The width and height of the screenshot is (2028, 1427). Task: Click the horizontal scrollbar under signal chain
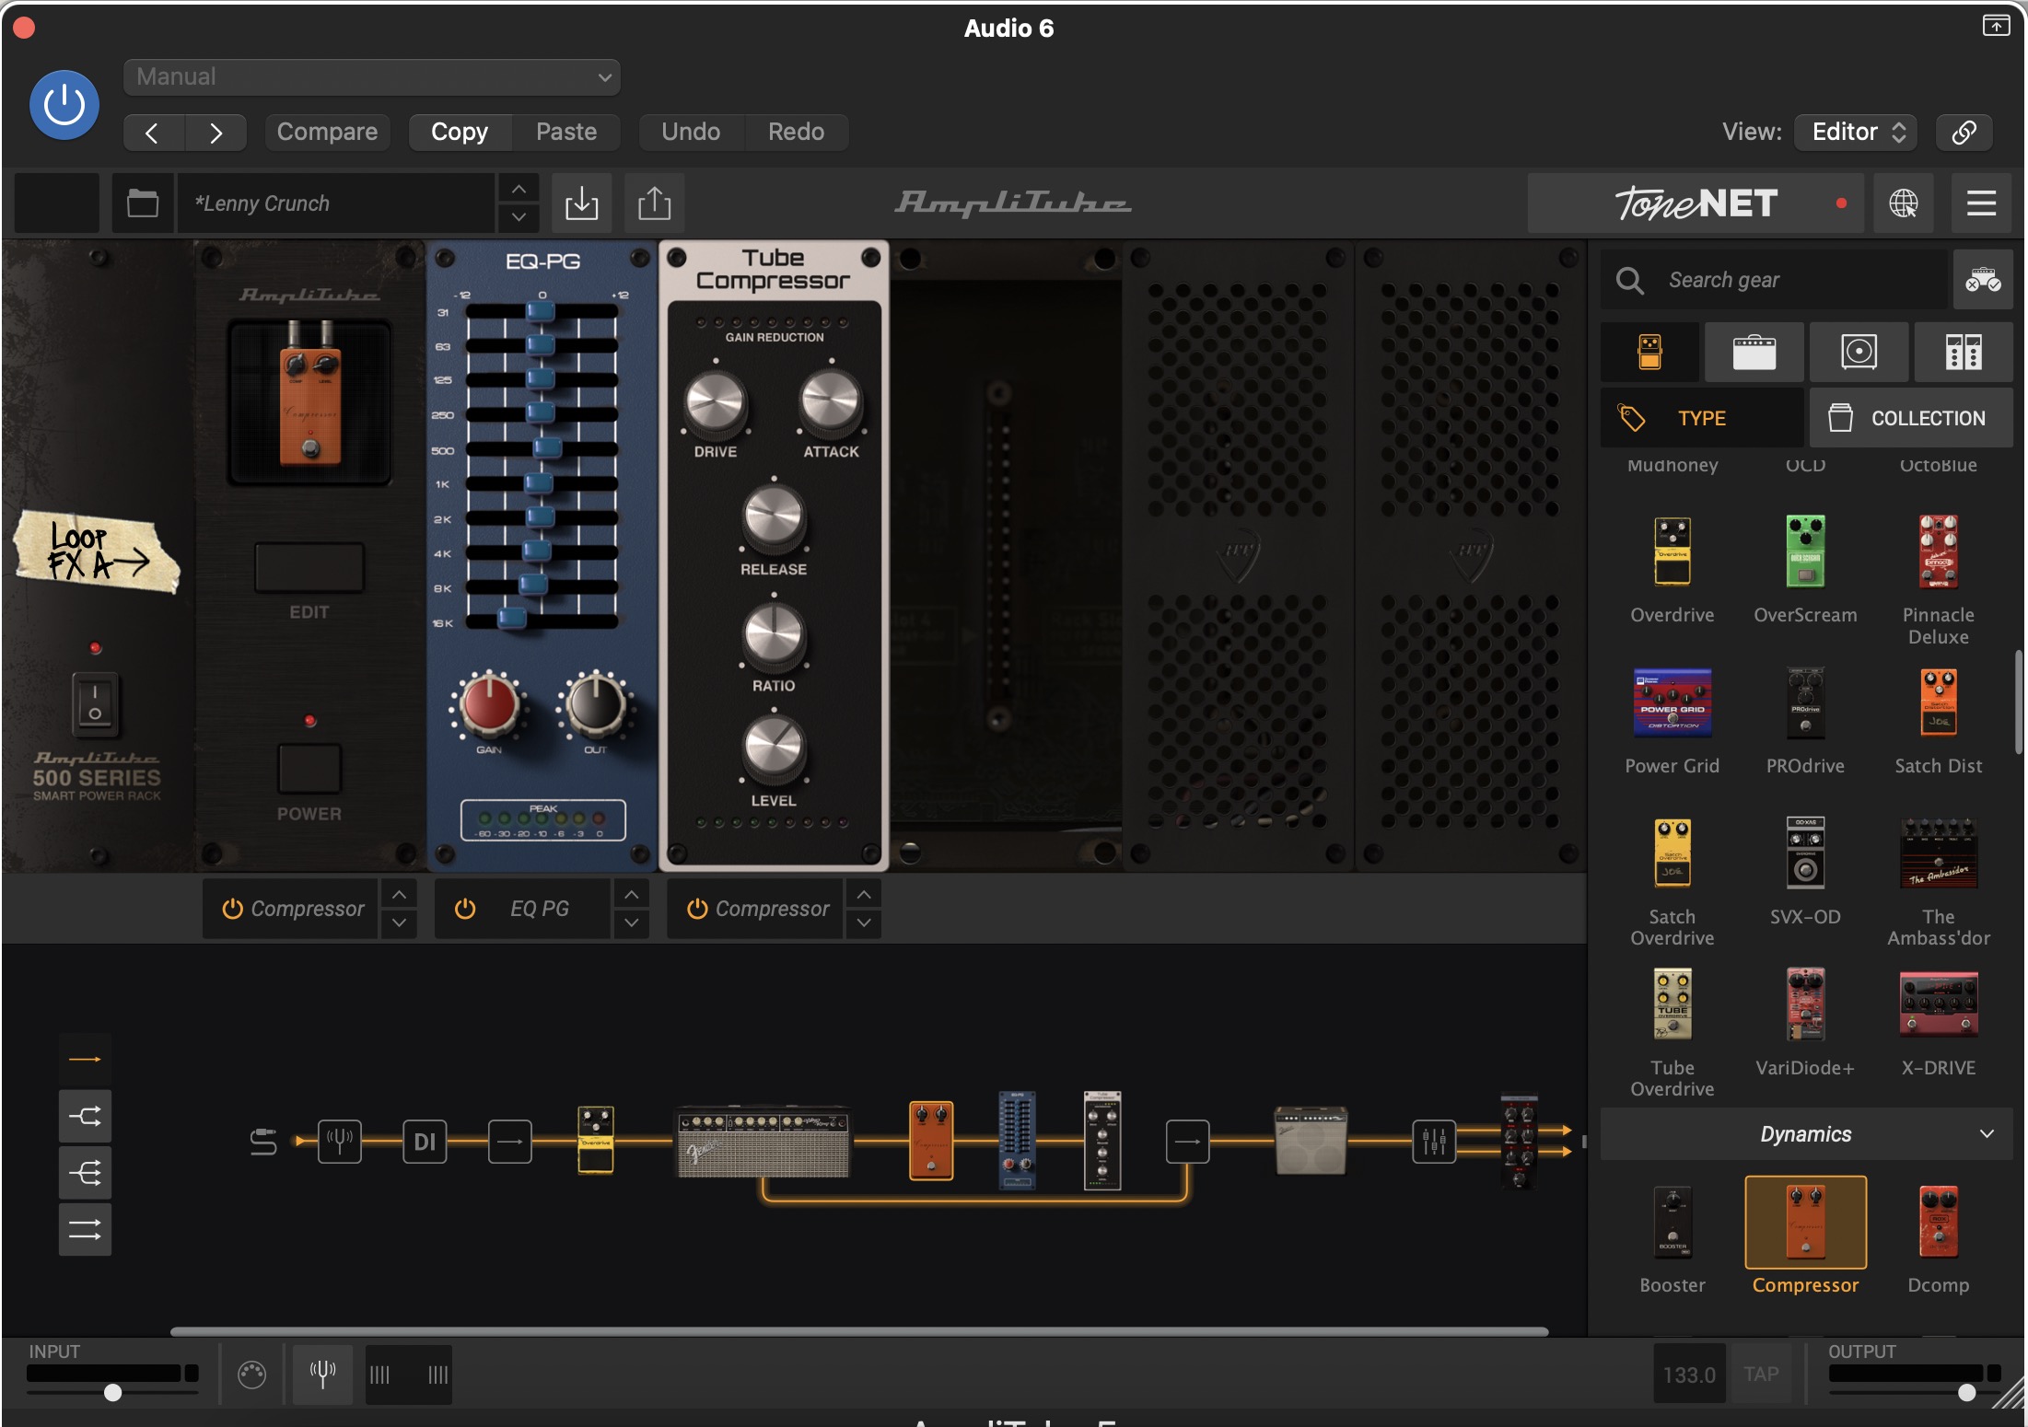(x=859, y=1331)
